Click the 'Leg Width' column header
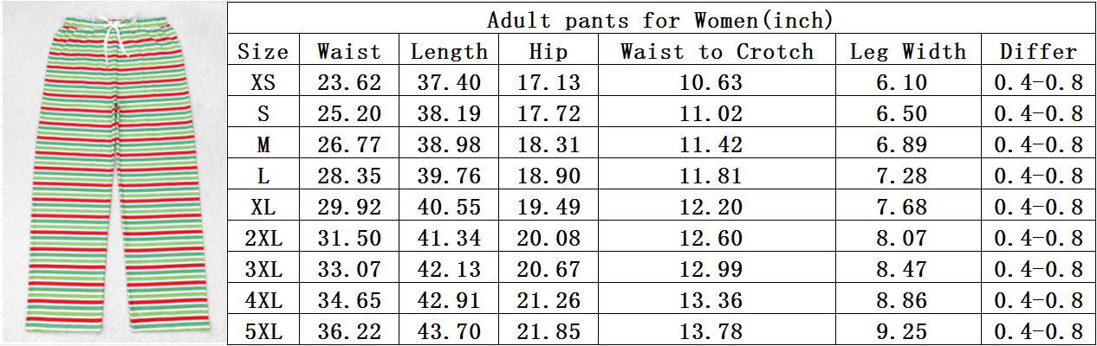The width and height of the screenshot is (1097, 346). click(907, 51)
